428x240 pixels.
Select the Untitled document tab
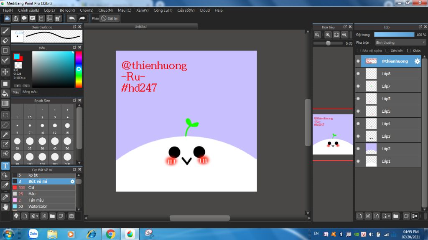pyautogui.click(x=140, y=27)
